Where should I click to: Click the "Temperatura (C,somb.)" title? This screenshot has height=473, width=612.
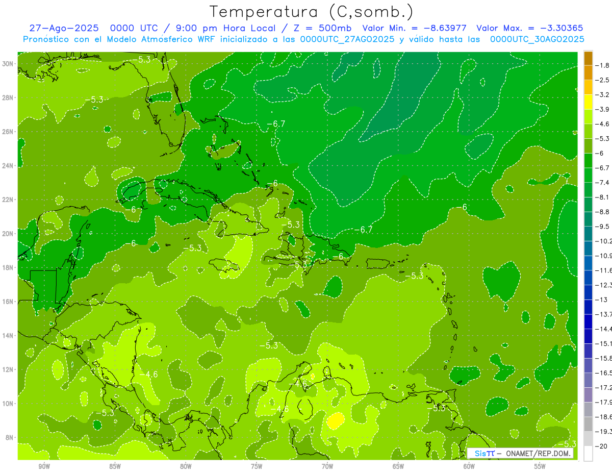[312, 11]
